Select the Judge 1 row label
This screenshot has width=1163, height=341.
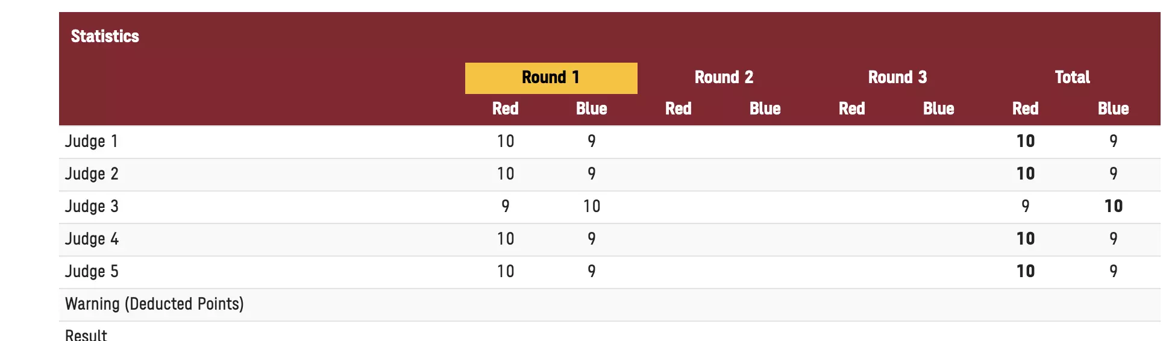[92, 142]
